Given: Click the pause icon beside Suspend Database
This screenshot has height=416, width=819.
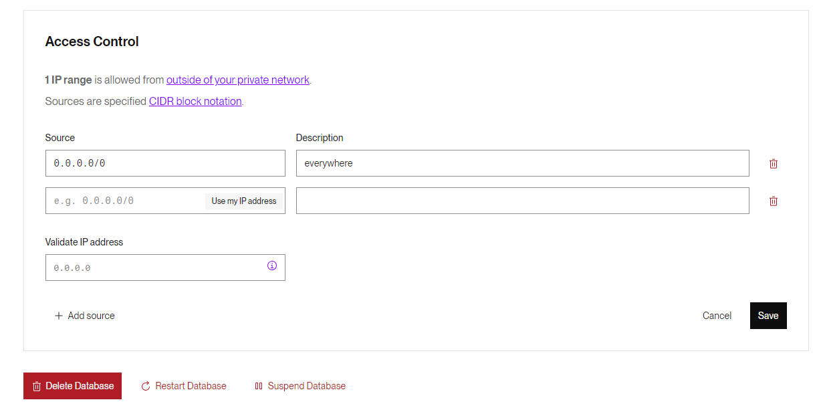Looking at the screenshot, I should [x=259, y=387].
